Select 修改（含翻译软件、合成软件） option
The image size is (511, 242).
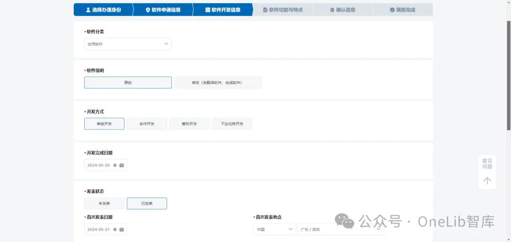(x=218, y=83)
